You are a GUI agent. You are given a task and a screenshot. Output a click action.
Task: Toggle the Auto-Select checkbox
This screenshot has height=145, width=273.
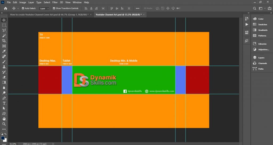tap(23, 8)
